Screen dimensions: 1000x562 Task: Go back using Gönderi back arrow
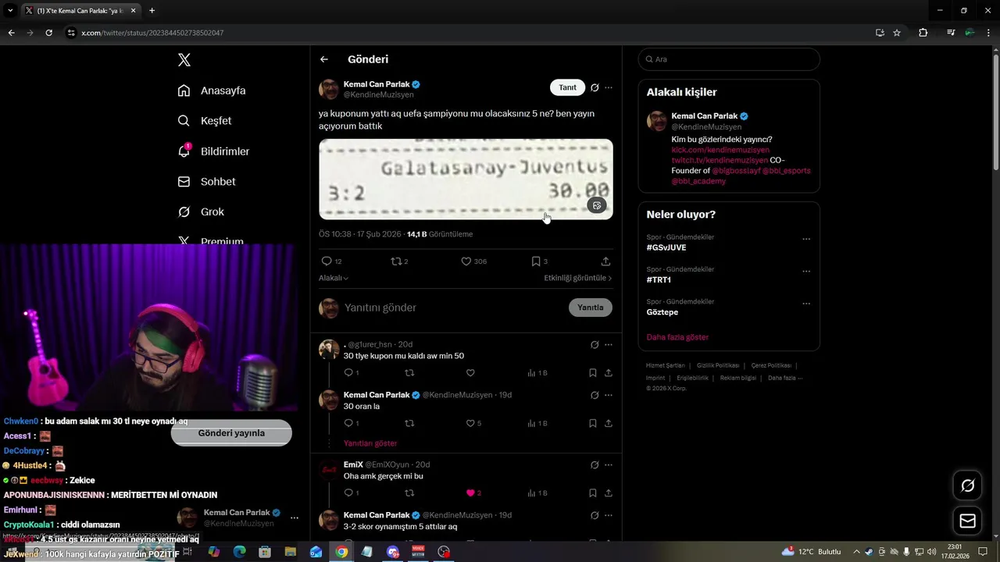[x=324, y=59]
